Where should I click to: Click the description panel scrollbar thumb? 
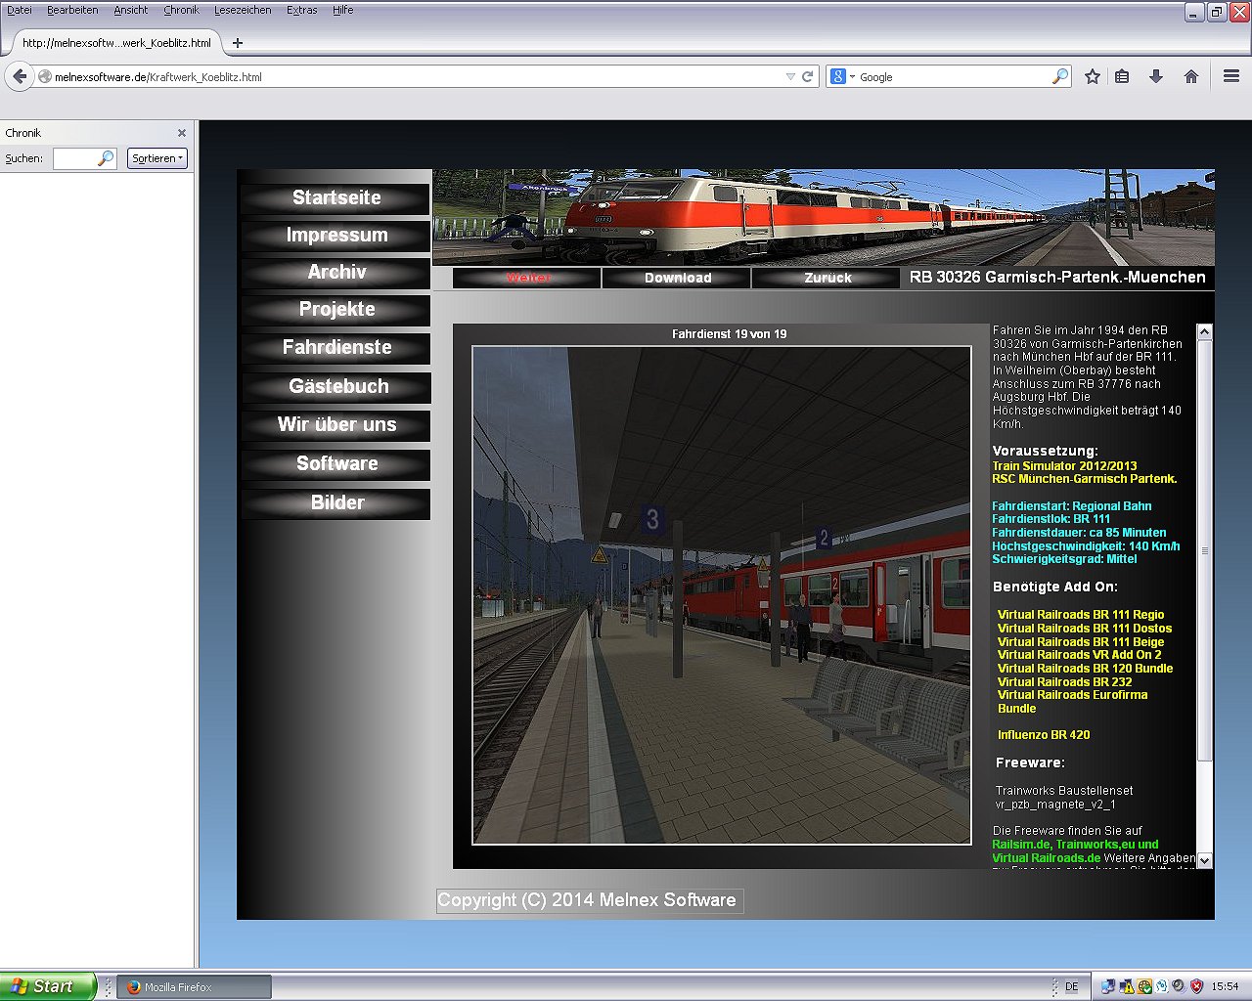pos(1205,551)
